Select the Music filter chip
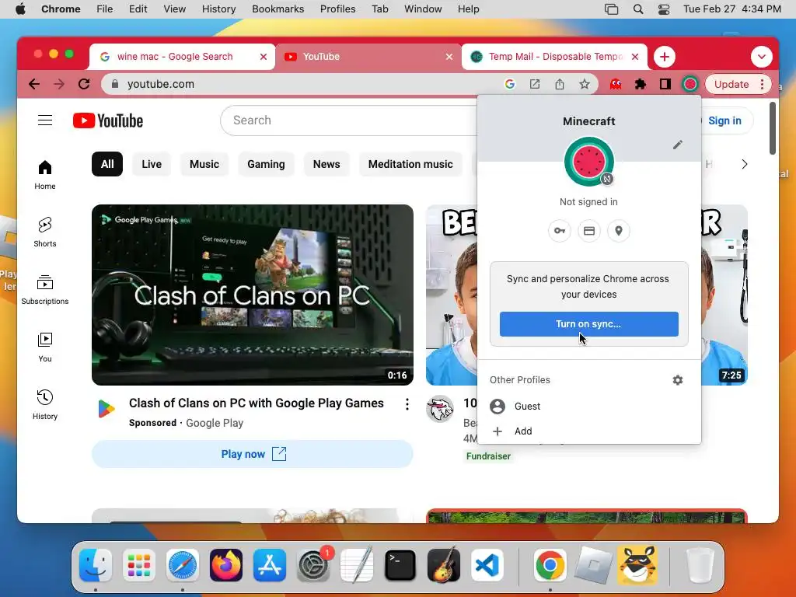This screenshot has width=796, height=597. [204, 164]
